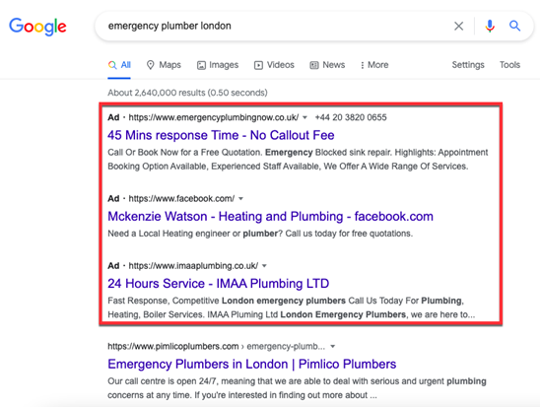Clear the search box with X icon

[x=458, y=26]
